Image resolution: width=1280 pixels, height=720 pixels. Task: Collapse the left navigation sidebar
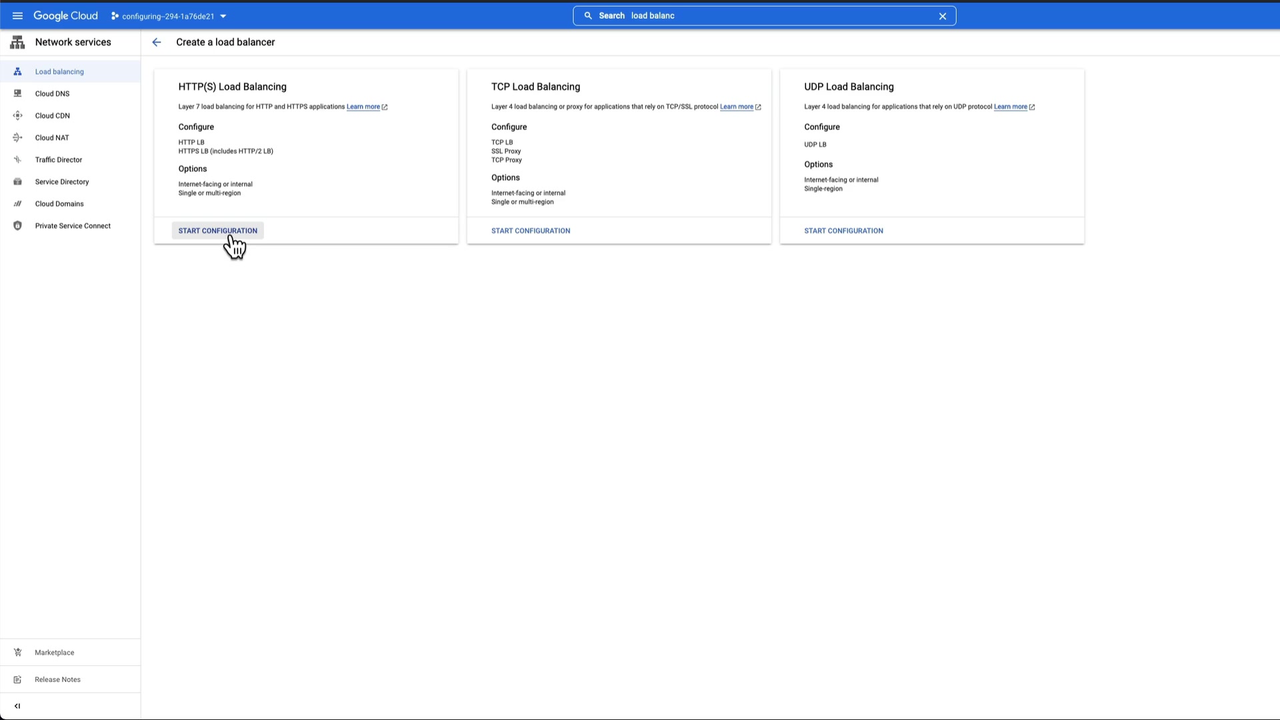(x=17, y=706)
